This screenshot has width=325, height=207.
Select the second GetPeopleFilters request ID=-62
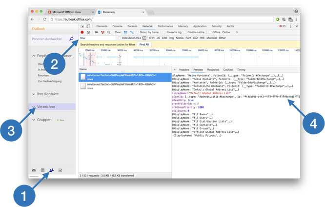[125, 86]
